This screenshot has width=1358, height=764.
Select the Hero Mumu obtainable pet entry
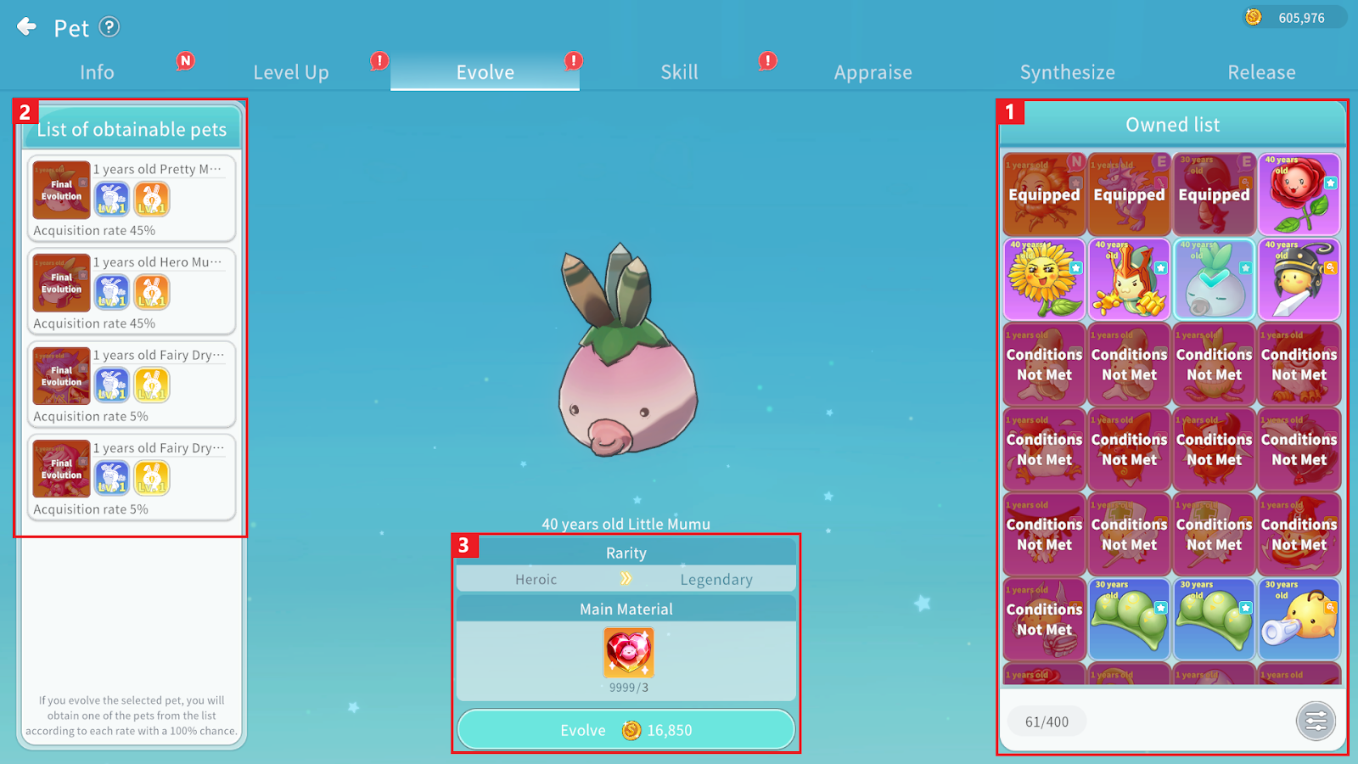click(131, 291)
